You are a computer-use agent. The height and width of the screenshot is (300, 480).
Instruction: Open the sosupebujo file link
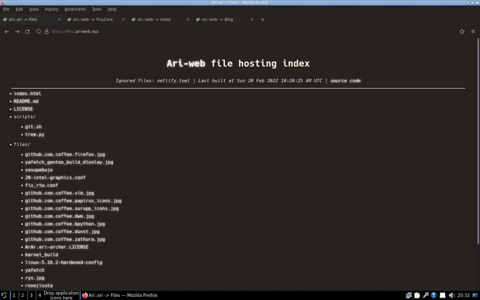(39, 170)
